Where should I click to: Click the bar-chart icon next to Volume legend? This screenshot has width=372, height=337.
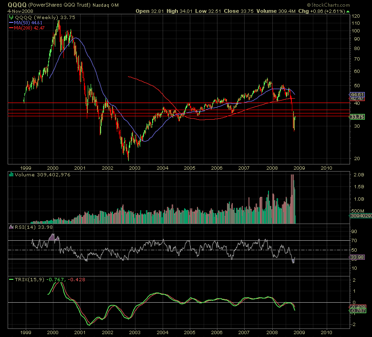11,174
